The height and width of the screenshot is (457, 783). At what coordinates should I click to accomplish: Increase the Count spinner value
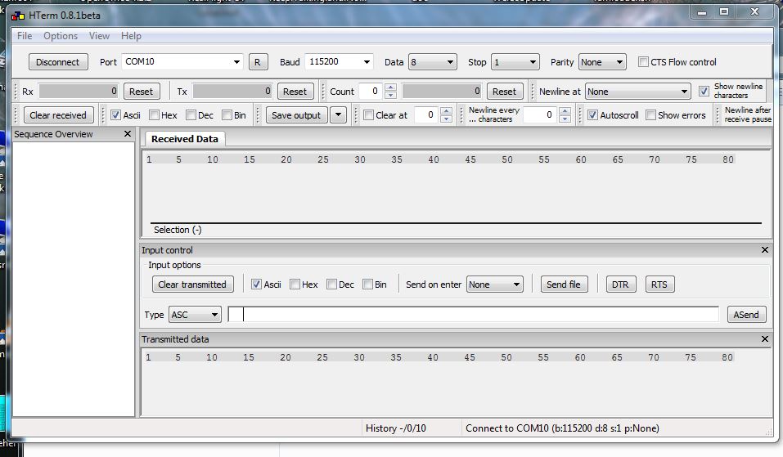tap(390, 87)
